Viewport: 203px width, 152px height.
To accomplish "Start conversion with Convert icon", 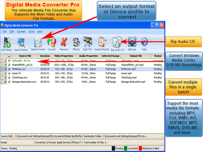I will tap(52, 43).
